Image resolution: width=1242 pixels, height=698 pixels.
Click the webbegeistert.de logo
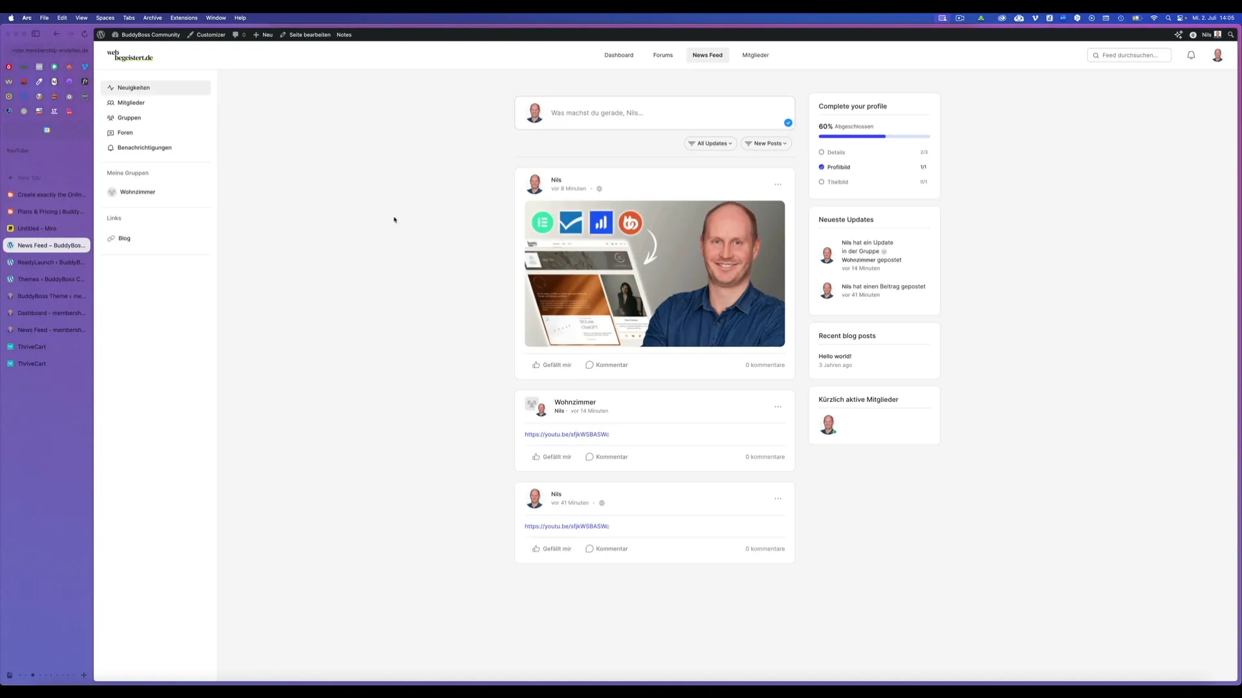[129, 56]
